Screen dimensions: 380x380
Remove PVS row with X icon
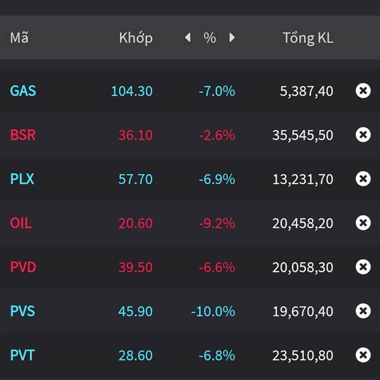point(363,311)
